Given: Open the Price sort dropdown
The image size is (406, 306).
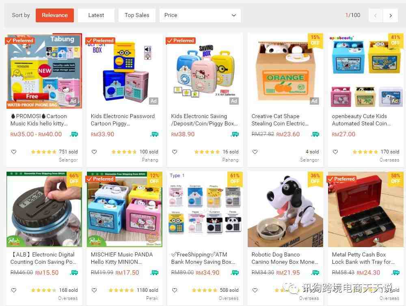Looking at the screenshot, I should click(x=200, y=15).
